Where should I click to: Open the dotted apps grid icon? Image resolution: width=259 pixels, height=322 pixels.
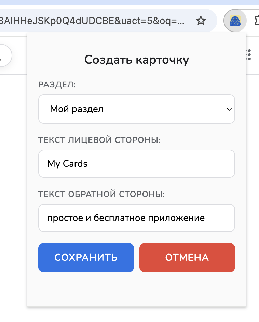[249, 55]
